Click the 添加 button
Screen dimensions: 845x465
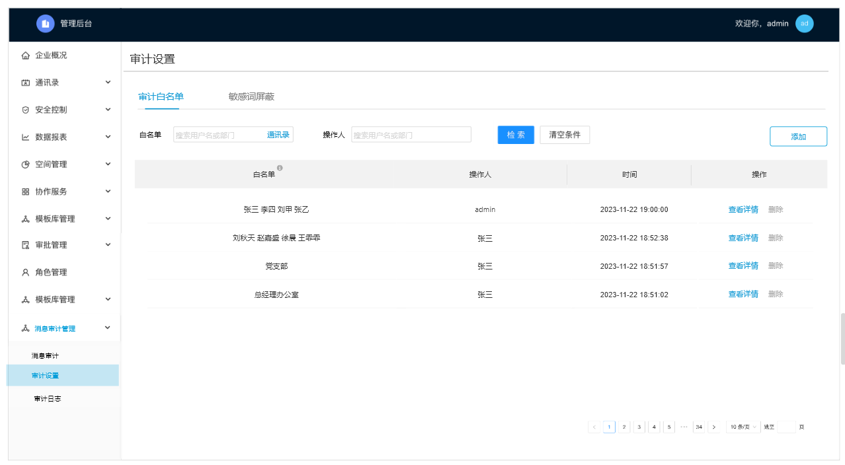[798, 137]
